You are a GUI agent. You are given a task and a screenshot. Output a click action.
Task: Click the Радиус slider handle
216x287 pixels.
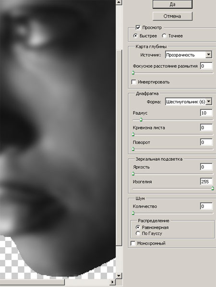(141, 120)
